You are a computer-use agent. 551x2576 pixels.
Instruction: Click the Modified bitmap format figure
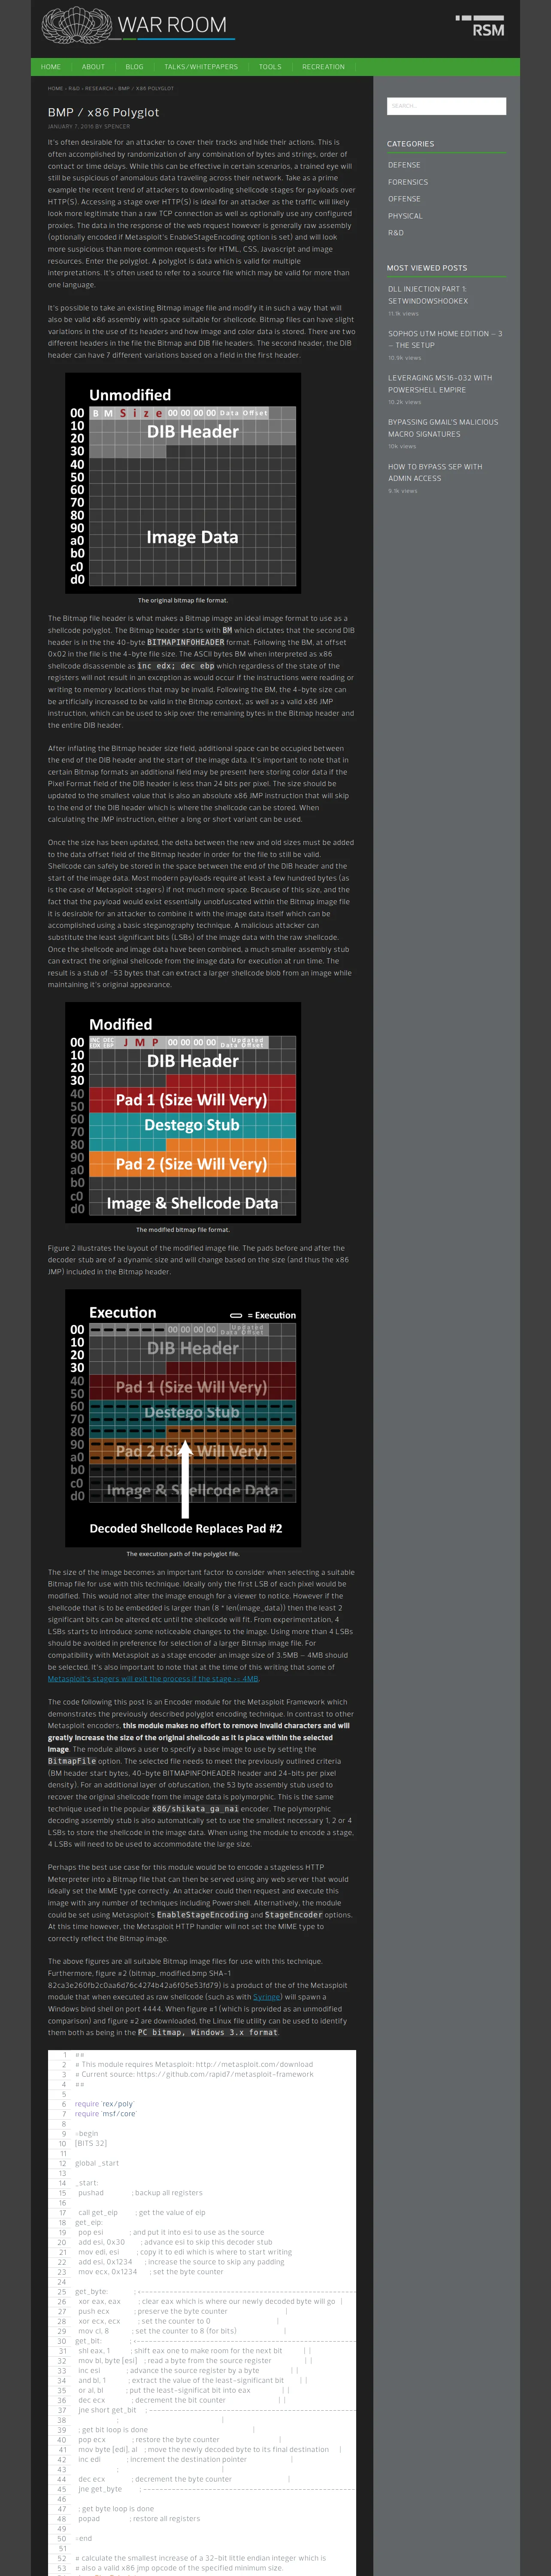(x=183, y=1113)
